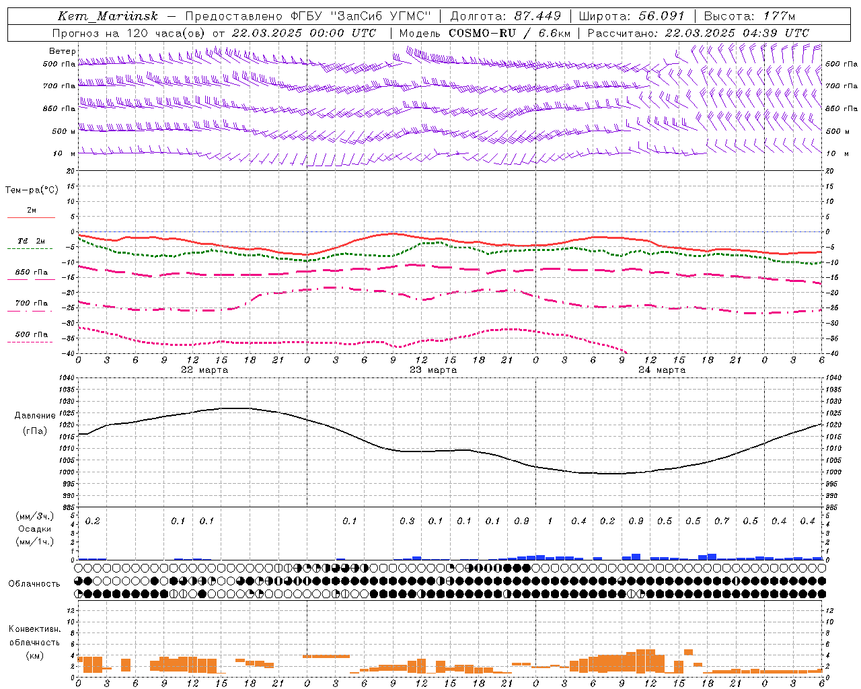Screen dimensions: 861x689
Task: Click the 700 гПа legend under Тем-ра
Action: [x=32, y=303]
